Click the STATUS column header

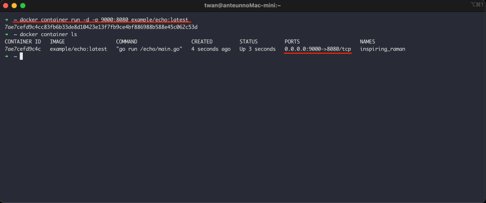[248, 42]
